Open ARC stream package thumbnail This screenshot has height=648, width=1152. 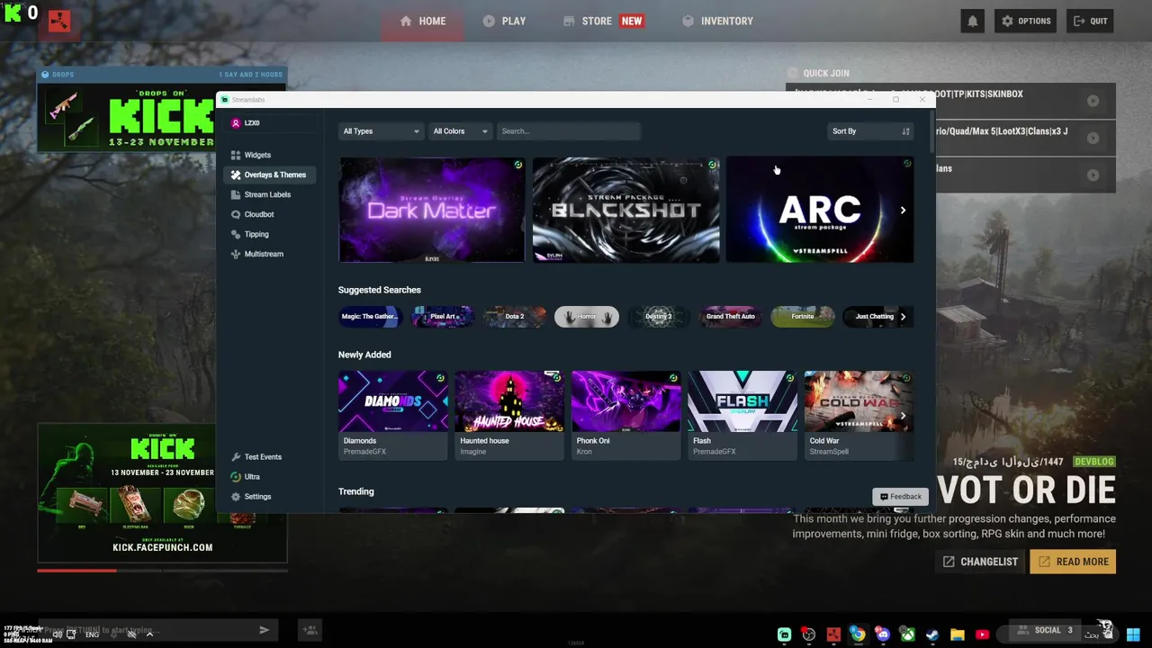tap(819, 210)
